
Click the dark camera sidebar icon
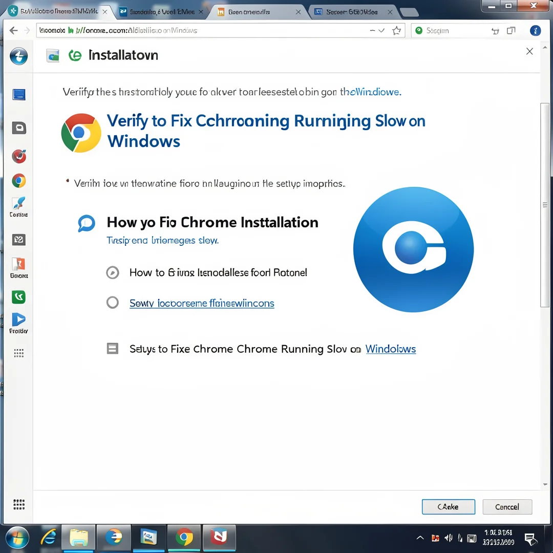tap(19, 127)
